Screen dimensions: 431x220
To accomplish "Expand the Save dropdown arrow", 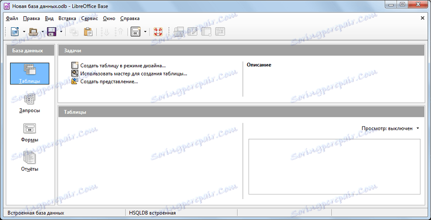I will (x=61, y=32).
